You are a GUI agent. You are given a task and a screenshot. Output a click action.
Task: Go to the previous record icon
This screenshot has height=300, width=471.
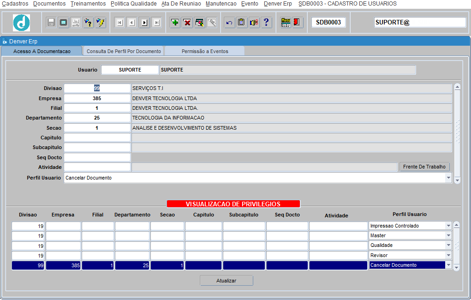[x=132, y=23]
